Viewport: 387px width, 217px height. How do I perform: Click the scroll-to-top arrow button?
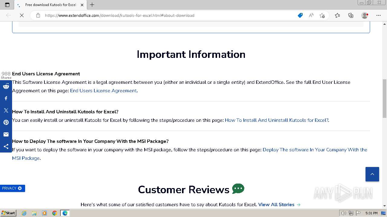point(372,174)
